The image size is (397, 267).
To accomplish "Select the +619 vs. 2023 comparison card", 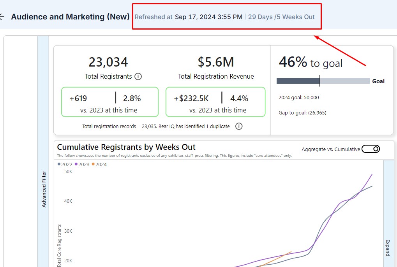I will [x=110, y=102].
